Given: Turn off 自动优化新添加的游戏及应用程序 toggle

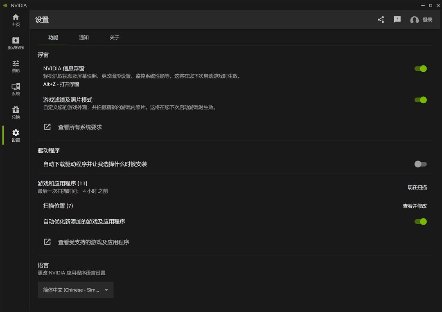Looking at the screenshot, I should 420,222.
